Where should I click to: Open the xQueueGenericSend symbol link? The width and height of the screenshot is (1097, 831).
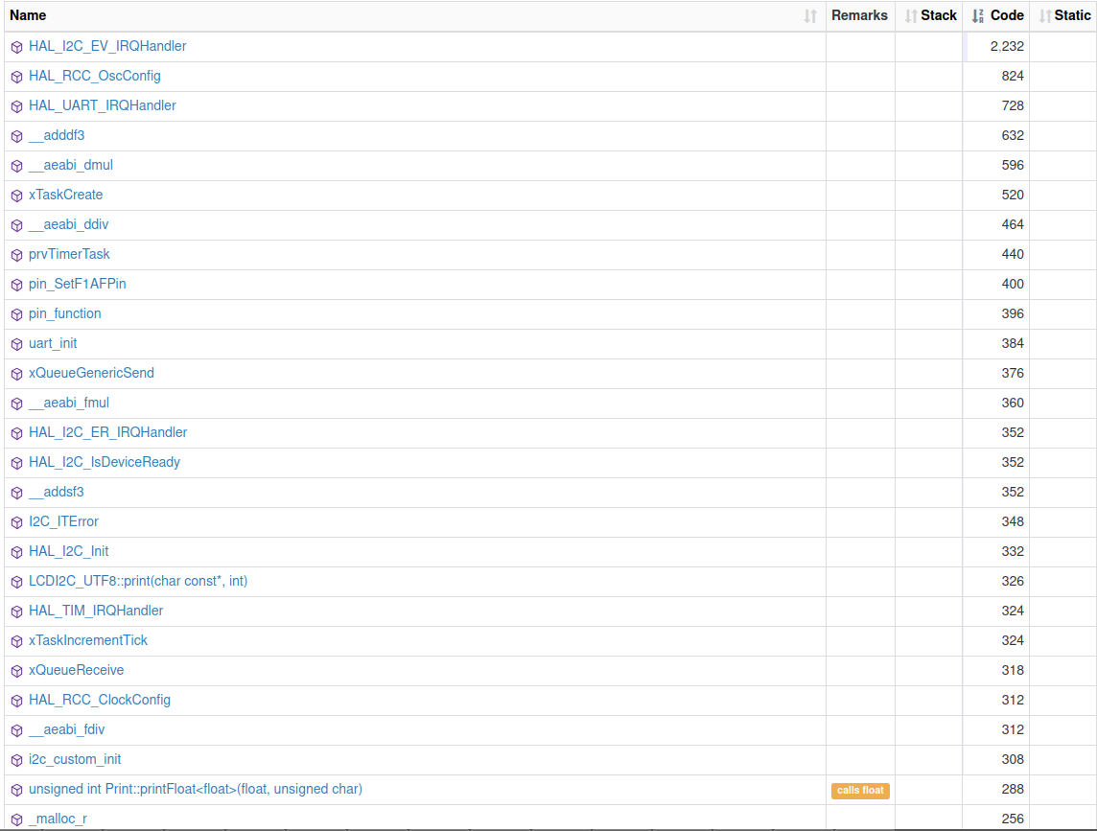91,373
